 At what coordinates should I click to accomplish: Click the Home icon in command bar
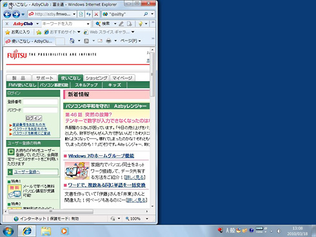point(72,41)
